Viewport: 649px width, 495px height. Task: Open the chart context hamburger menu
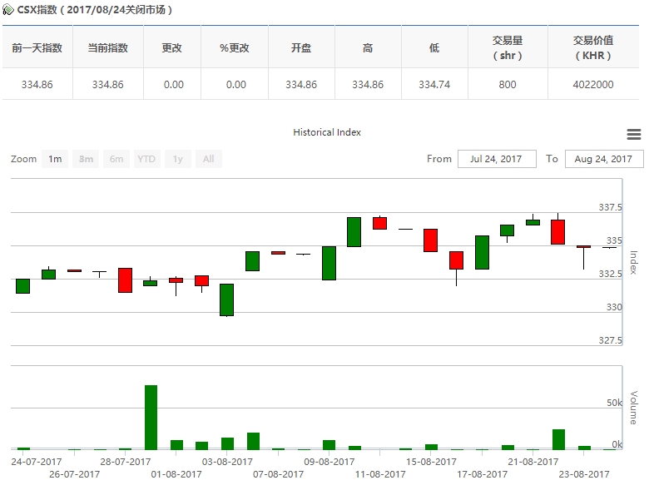pyautogui.click(x=634, y=134)
